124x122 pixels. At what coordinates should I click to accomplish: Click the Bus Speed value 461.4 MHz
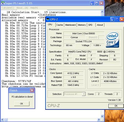click(73, 81)
